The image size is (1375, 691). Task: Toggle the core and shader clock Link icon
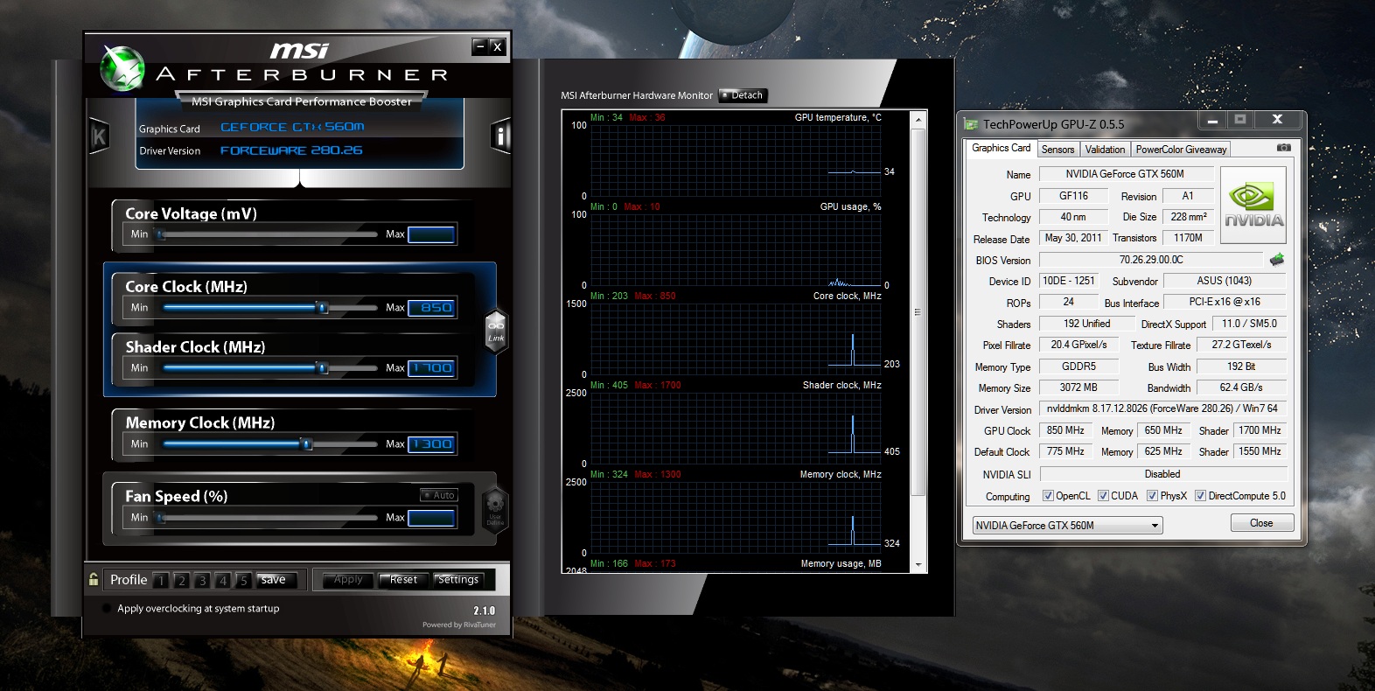point(496,332)
